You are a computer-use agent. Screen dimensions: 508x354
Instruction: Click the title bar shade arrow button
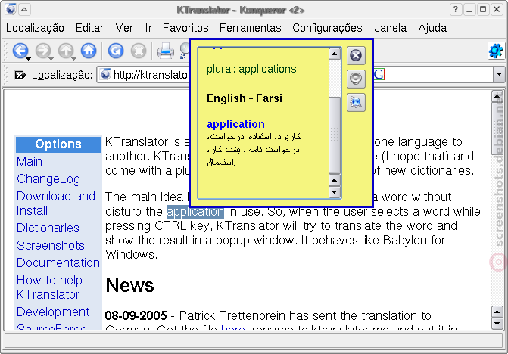point(25,9)
